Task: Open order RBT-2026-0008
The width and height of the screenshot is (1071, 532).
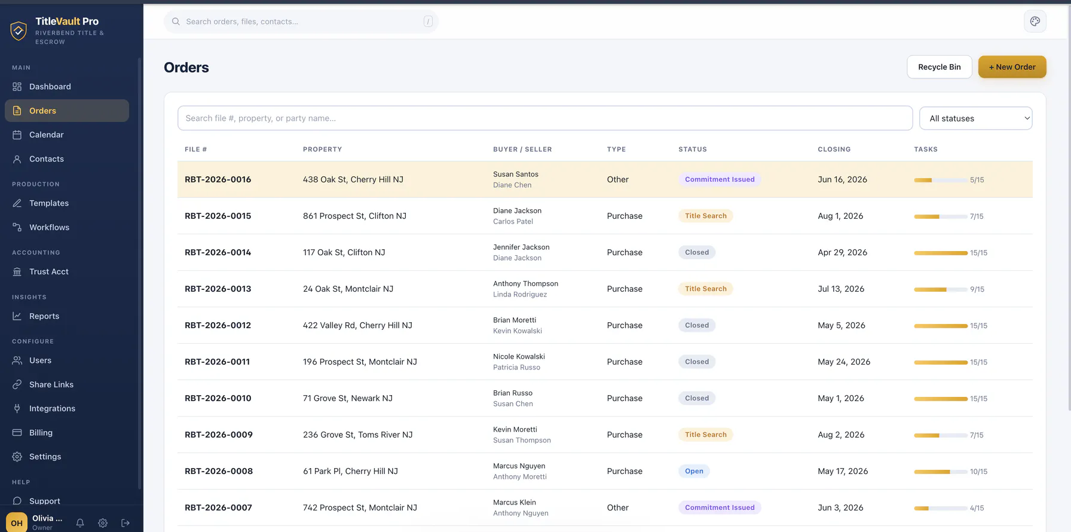Action: point(219,471)
